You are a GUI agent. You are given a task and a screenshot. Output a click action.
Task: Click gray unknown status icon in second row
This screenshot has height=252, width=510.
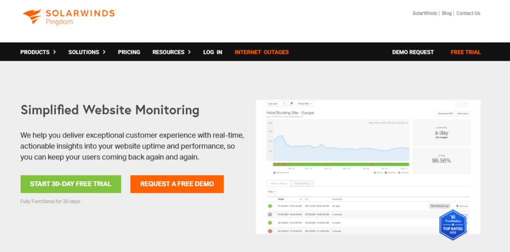(270, 214)
